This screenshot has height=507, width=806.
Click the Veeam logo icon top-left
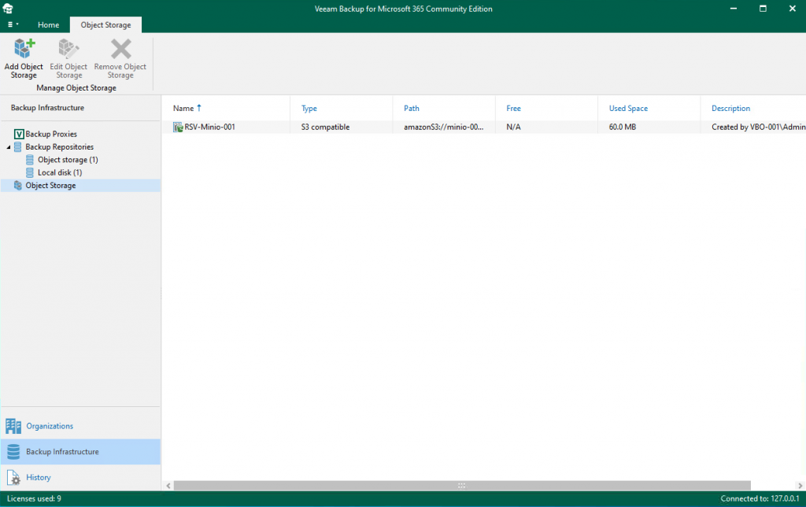[x=9, y=8]
